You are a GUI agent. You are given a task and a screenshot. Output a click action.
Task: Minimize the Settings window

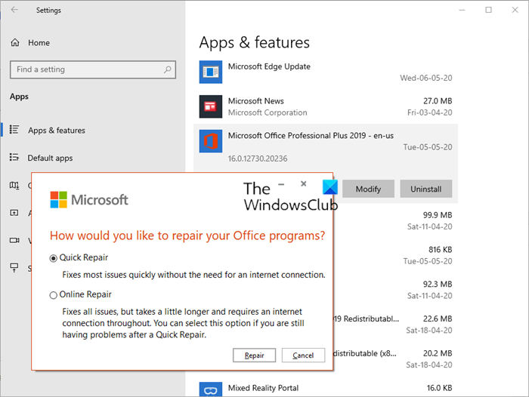(x=462, y=10)
